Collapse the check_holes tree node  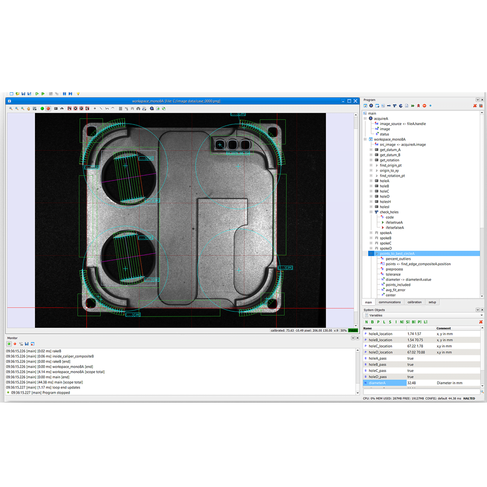(371, 212)
